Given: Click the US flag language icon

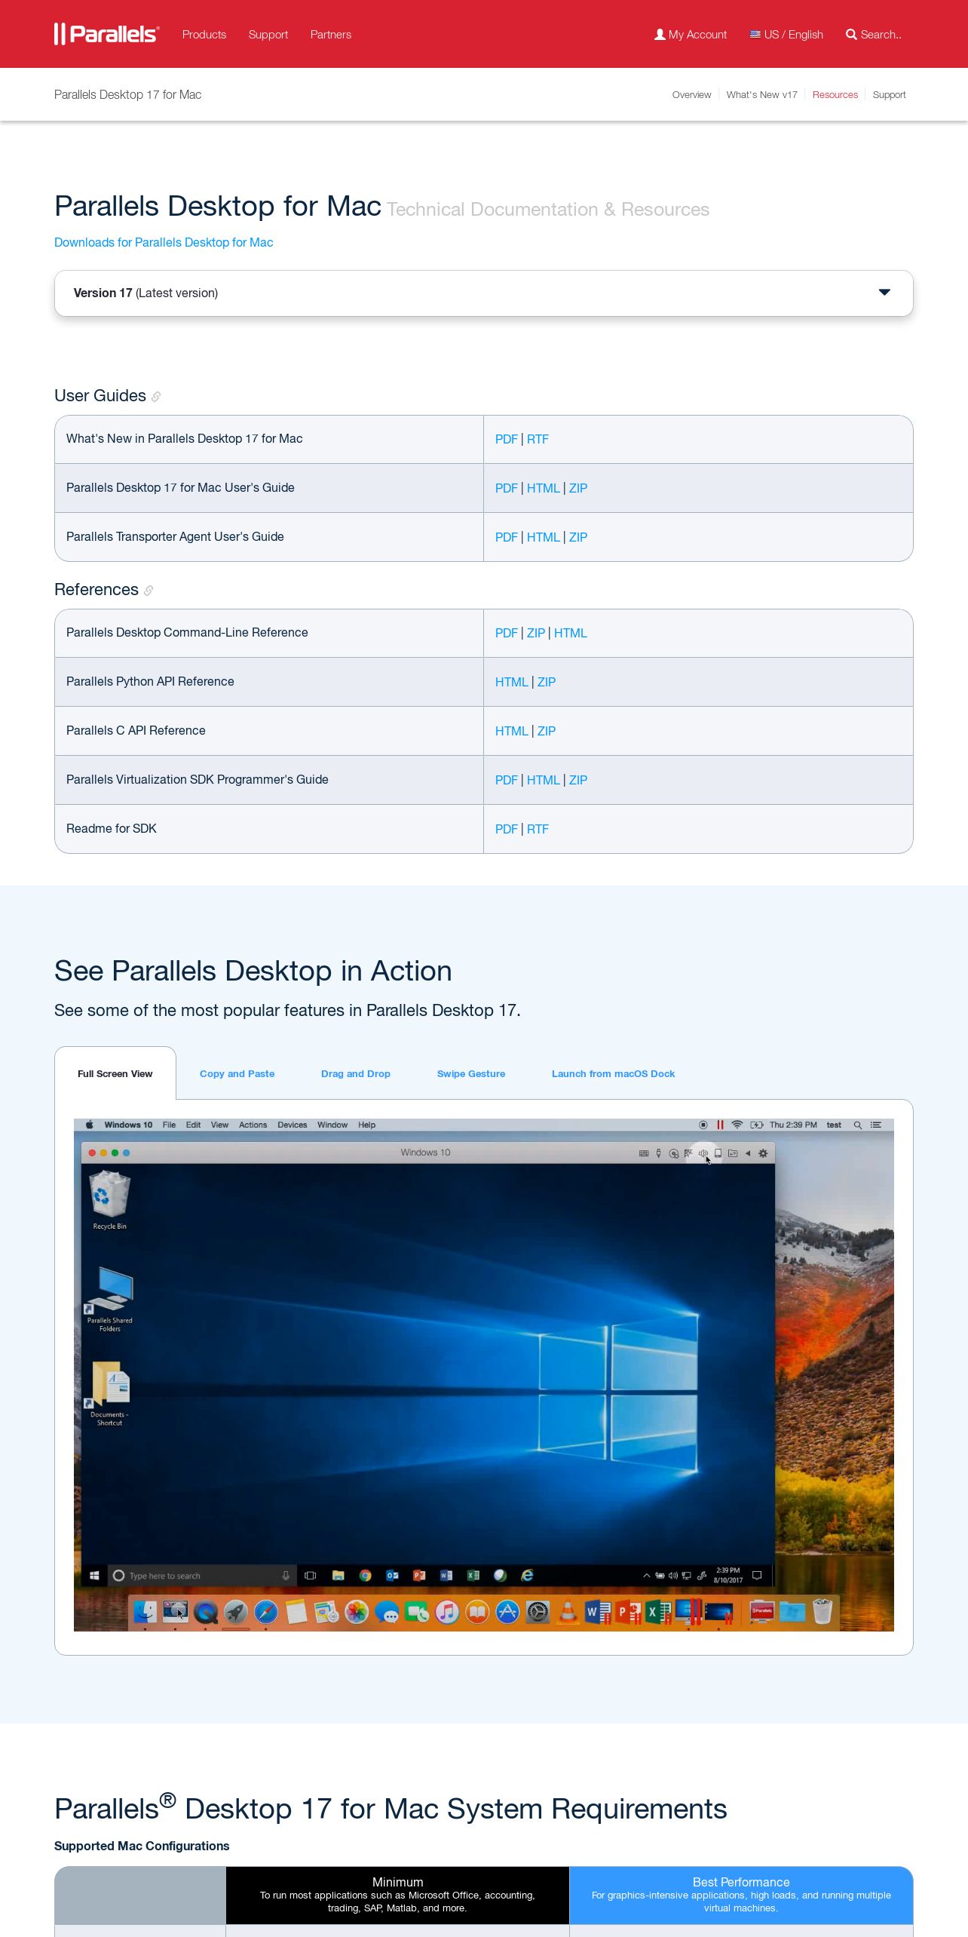Looking at the screenshot, I should [x=755, y=35].
